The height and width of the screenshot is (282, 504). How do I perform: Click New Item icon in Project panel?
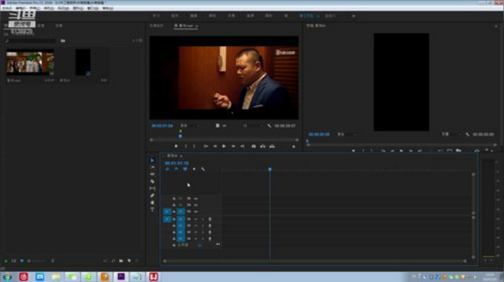coord(129,261)
